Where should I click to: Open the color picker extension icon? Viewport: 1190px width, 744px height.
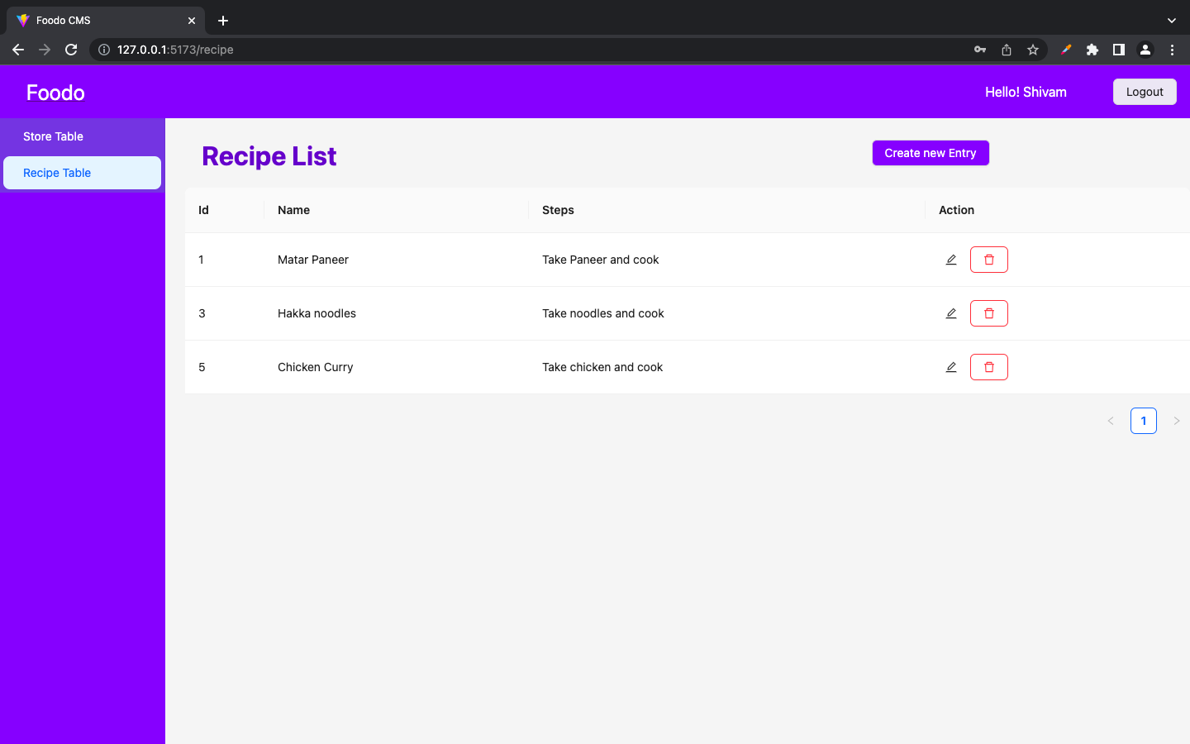click(x=1066, y=50)
